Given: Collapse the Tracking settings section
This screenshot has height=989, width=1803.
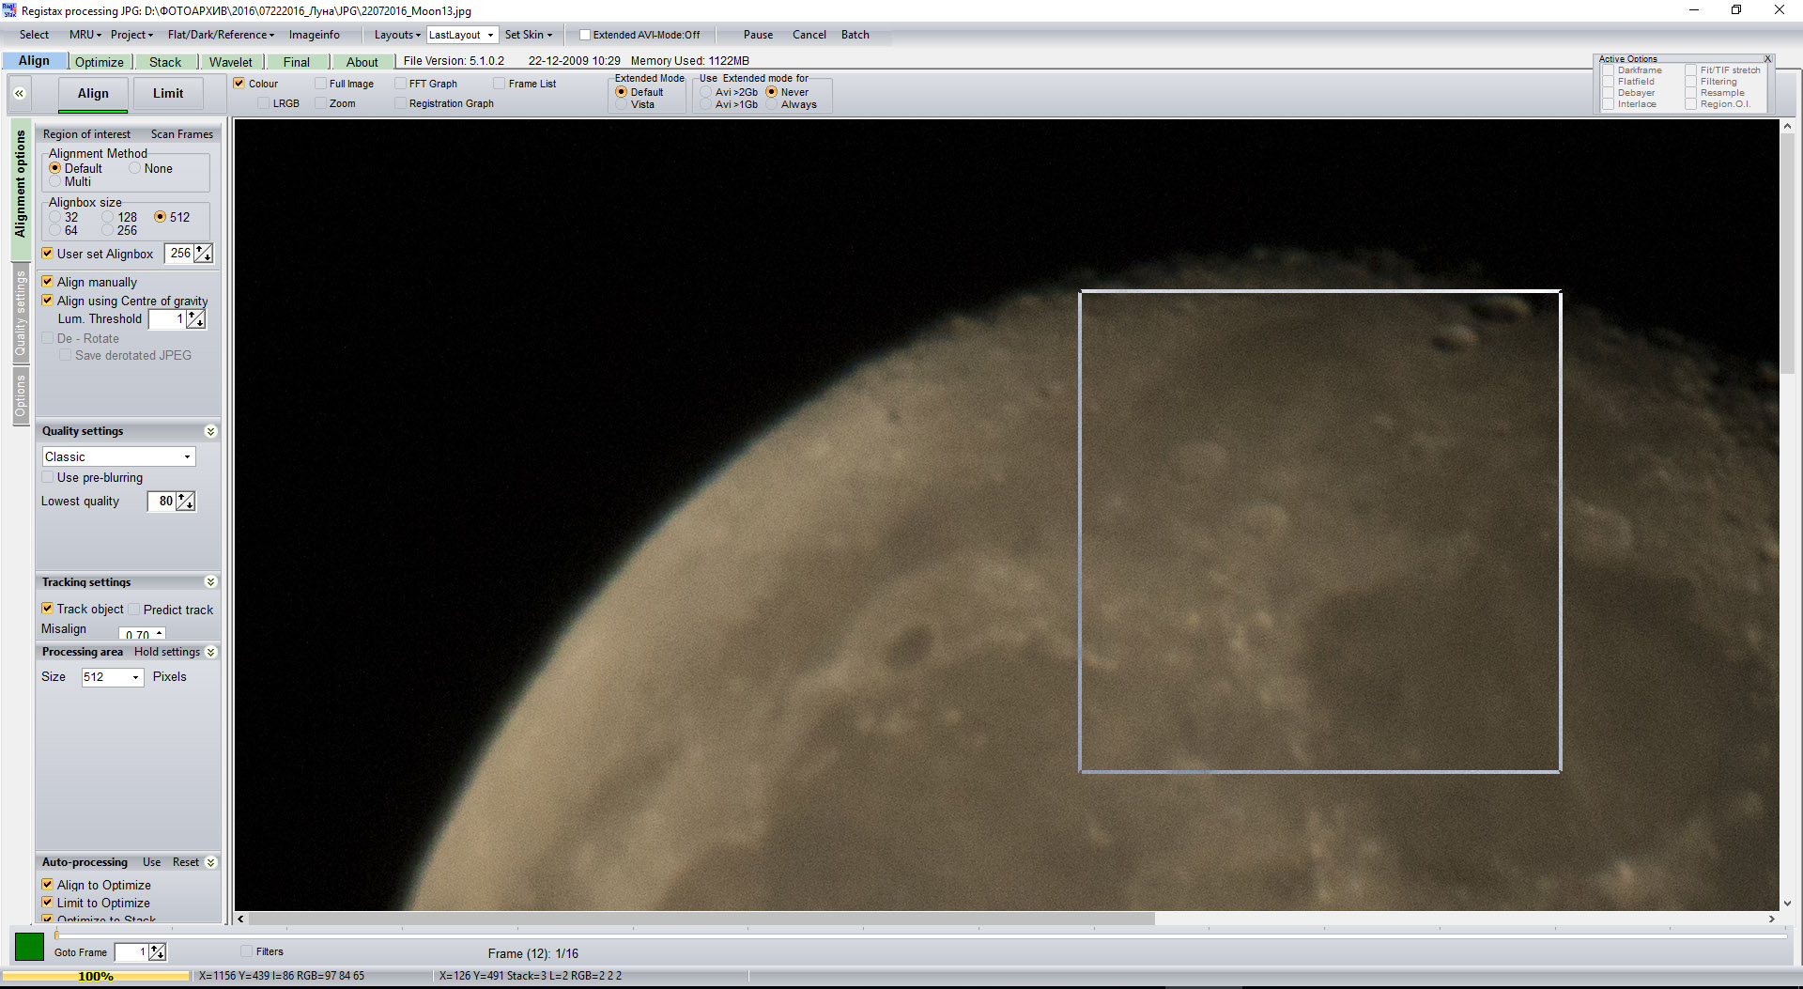Looking at the screenshot, I should pyautogui.click(x=210, y=582).
